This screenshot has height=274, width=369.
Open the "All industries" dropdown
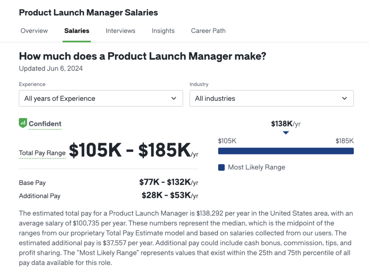pos(272,98)
